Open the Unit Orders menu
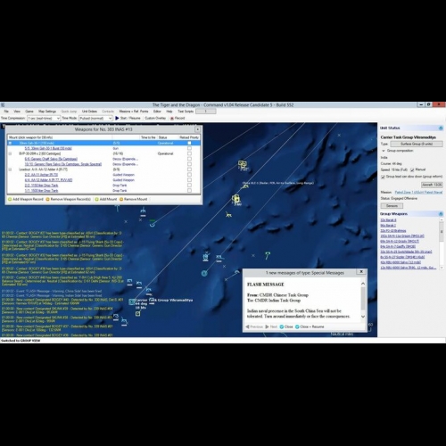 [89, 111]
